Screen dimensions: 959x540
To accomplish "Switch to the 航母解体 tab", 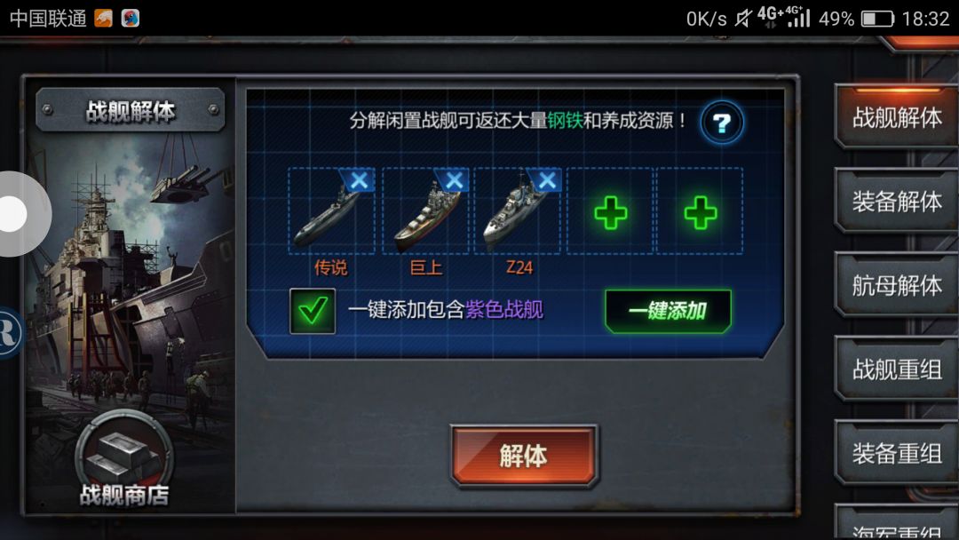I will point(897,285).
